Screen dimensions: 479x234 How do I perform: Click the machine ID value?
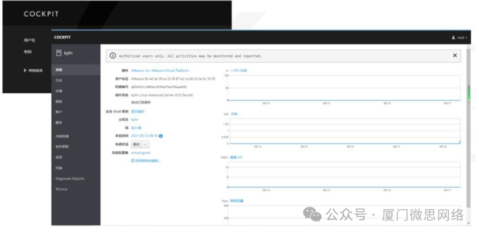(x=159, y=87)
